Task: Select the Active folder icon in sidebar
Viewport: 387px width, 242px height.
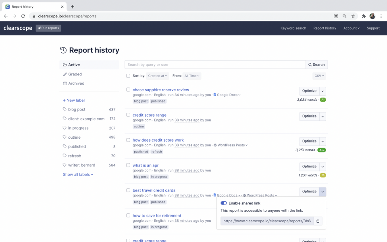Action: 66,65
